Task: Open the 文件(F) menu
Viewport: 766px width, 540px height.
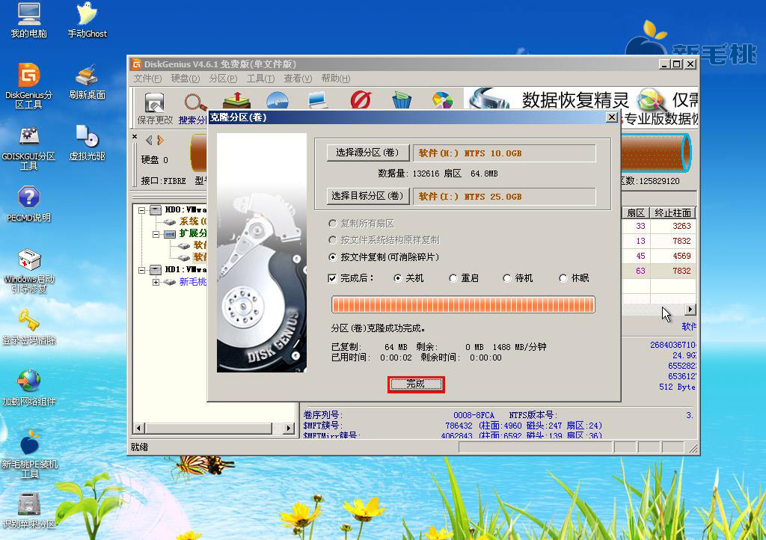Action: (x=147, y=79)
